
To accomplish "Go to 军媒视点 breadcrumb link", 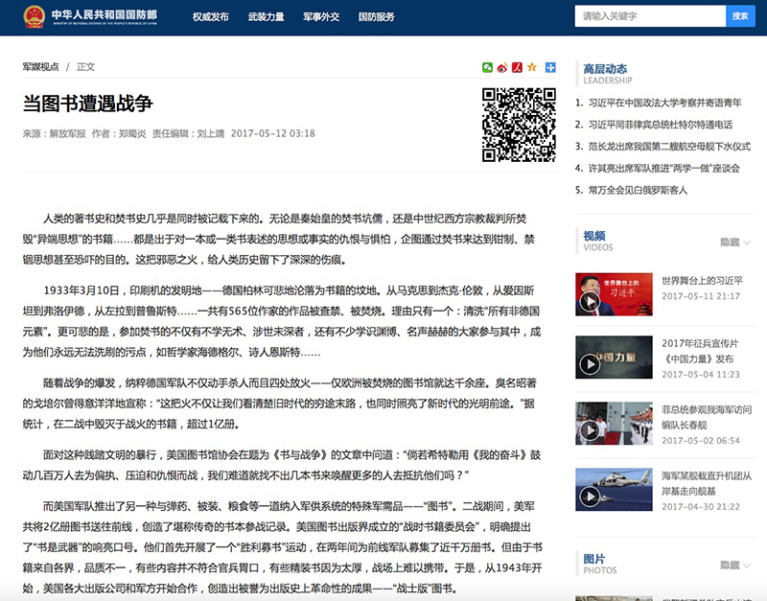I will 41,67.
